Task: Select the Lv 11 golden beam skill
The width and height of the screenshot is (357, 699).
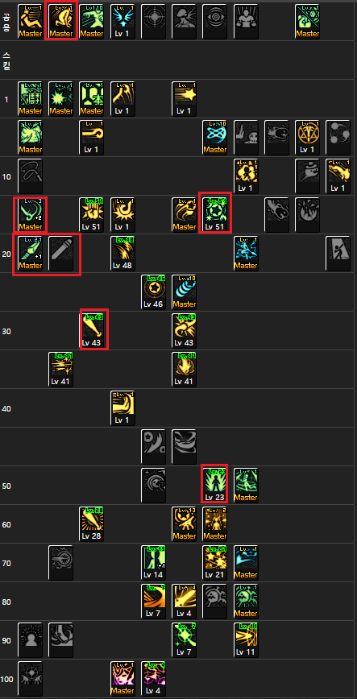Action: click(246, 639)
